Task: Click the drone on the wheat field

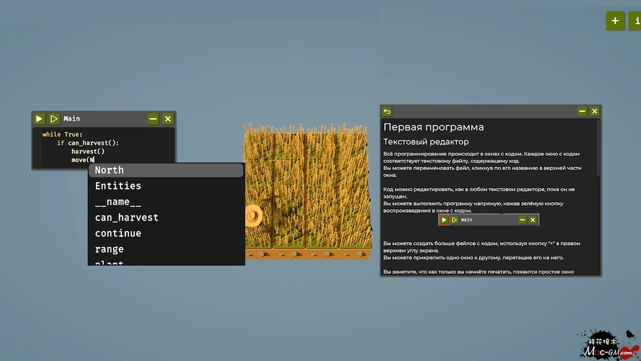Action: (x=255, y=215)
